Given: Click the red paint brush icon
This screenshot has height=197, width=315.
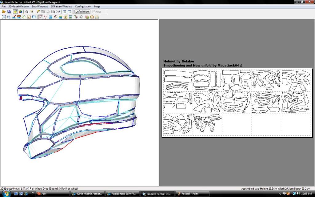Looking at the screenshot, I should coord(14,17).
